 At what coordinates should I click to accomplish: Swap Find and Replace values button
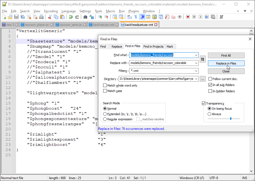(202, 59)
